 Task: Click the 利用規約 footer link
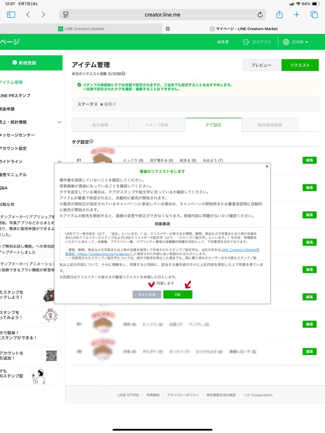point(153,395)
